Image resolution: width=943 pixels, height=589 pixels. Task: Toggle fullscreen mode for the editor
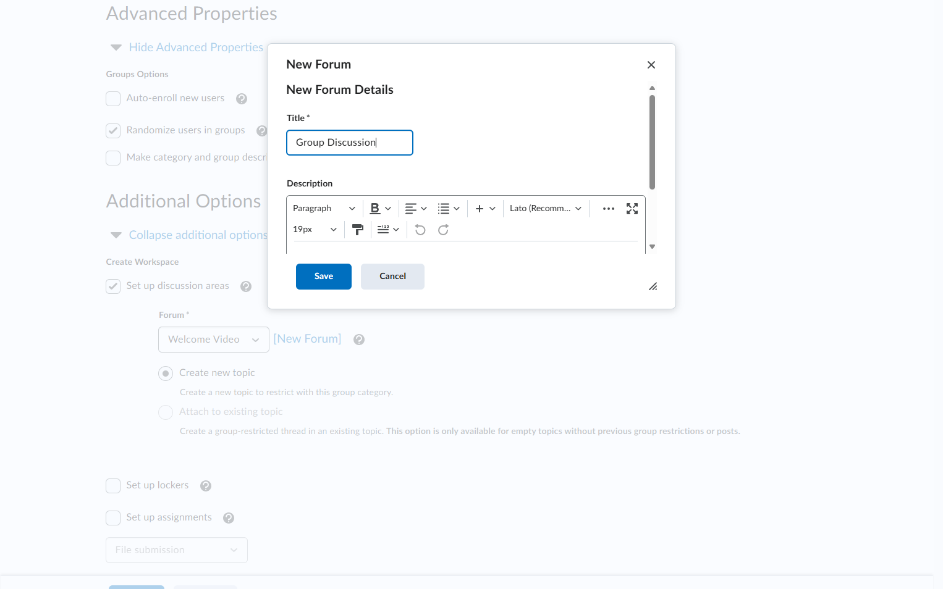632,209
